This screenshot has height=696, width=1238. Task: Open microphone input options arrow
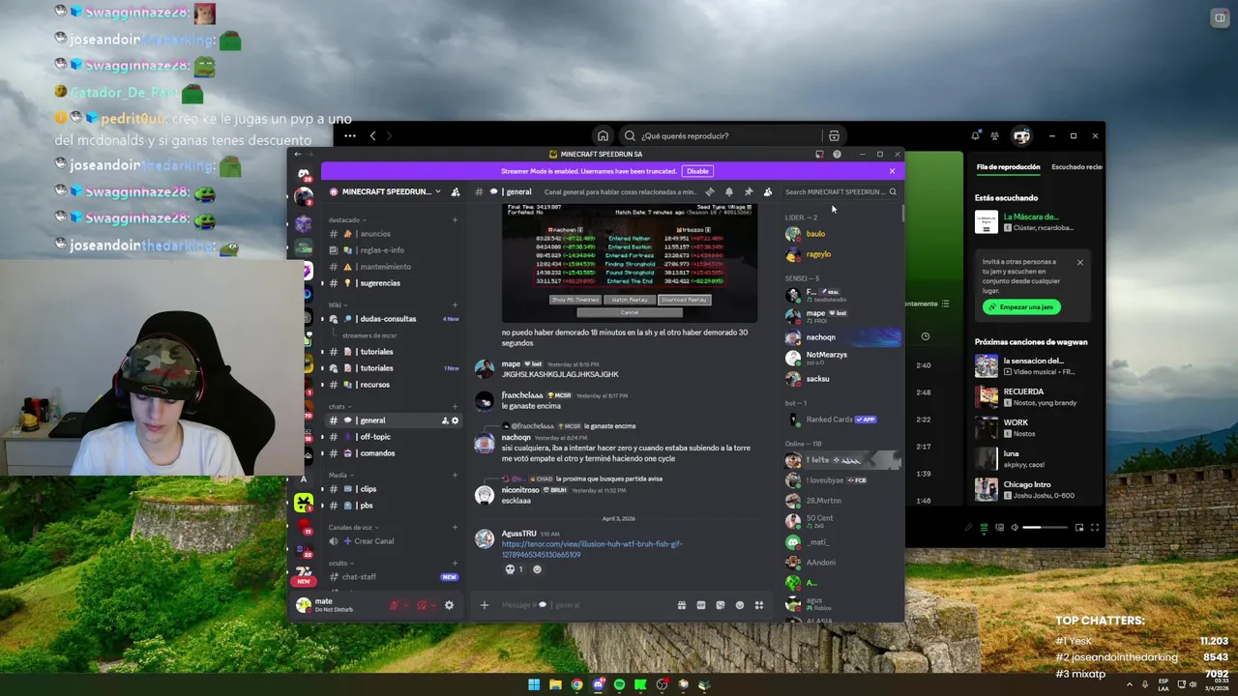(x=405, y=605)
